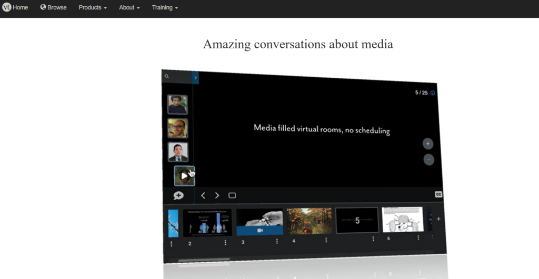The height and width of the screenshot is (279, 539).
Task: Click the info icon beside 5 / 25
Action: [x=433, y=93]
